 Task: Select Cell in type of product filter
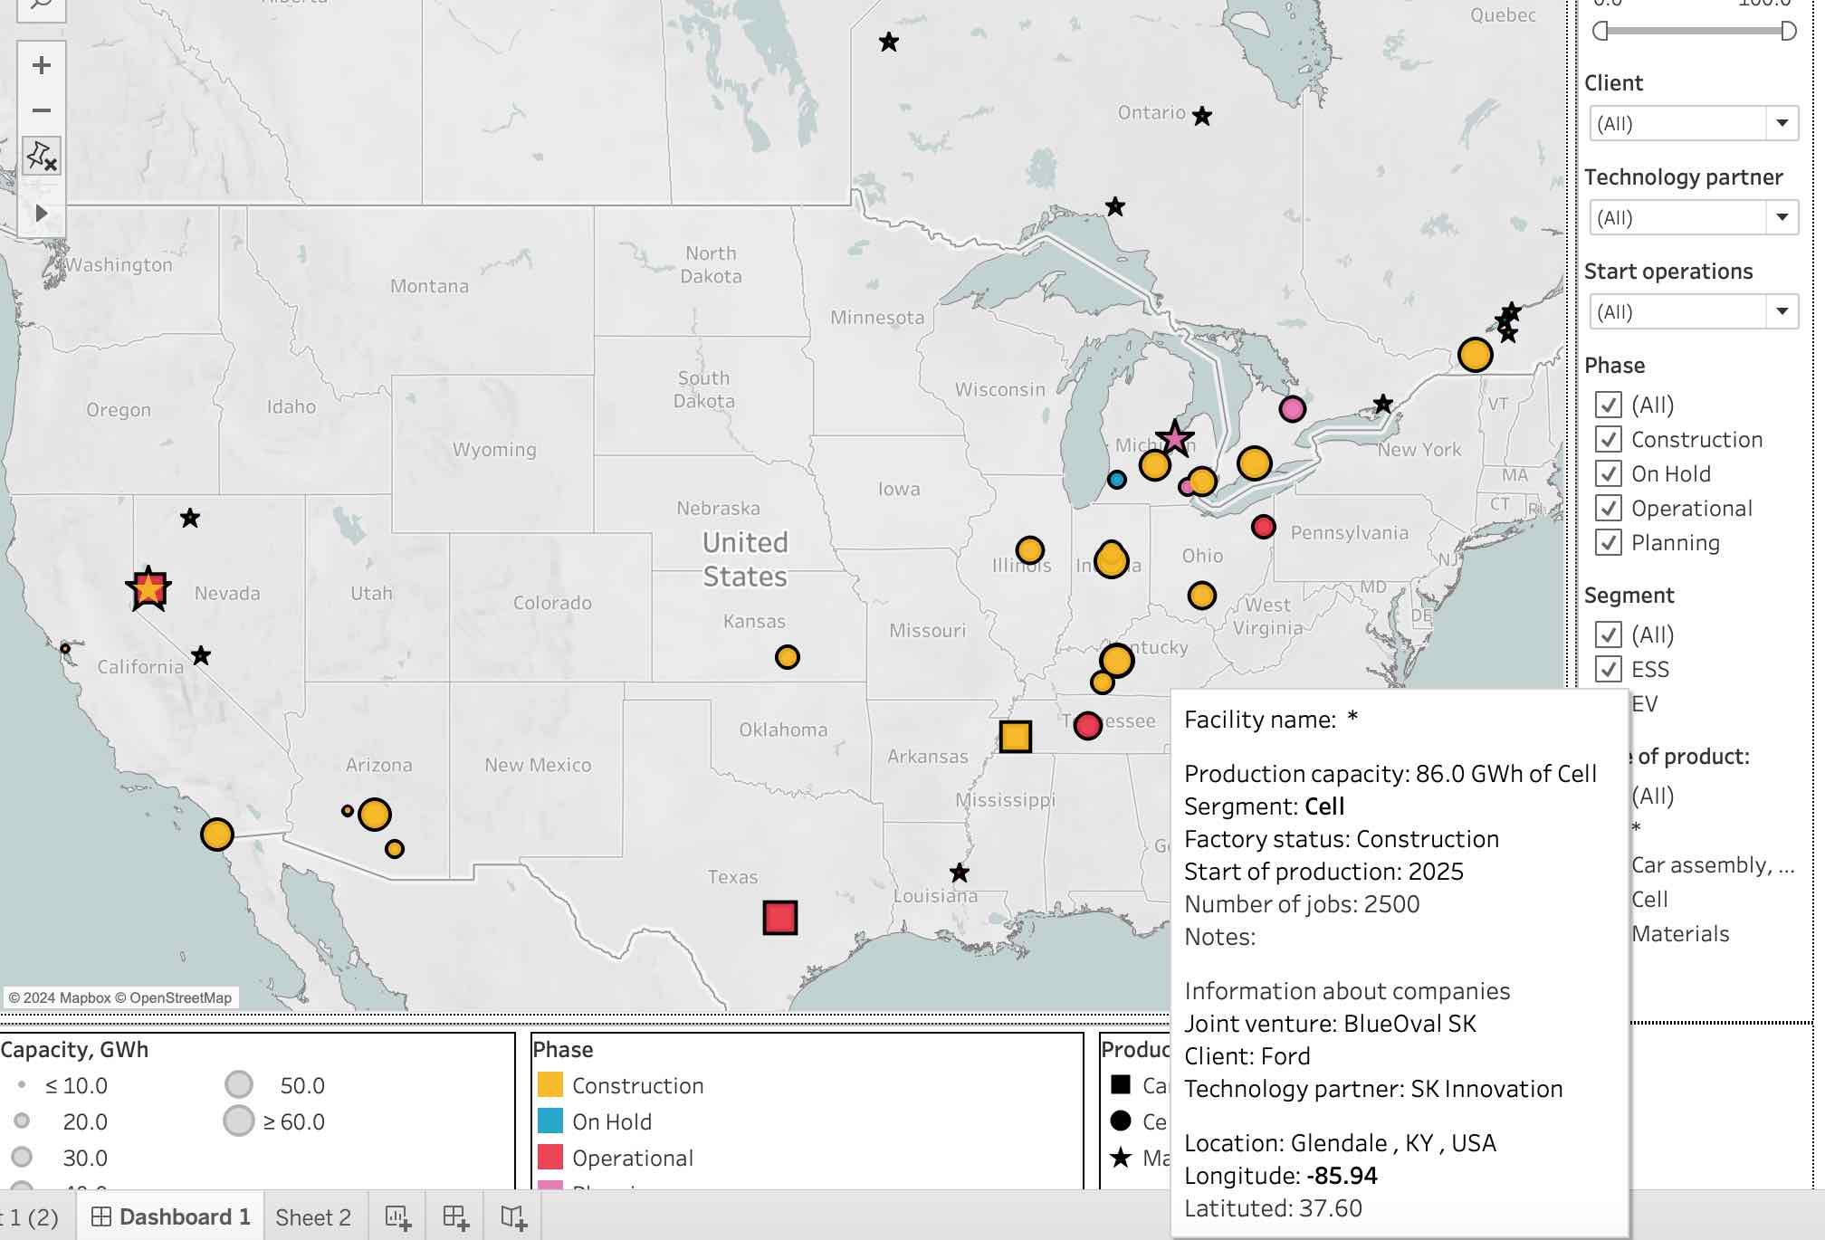pos(1649,900)
